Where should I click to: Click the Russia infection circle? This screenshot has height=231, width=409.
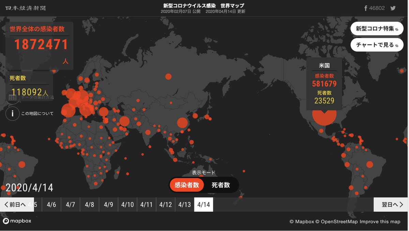click(x=168, y=77)
